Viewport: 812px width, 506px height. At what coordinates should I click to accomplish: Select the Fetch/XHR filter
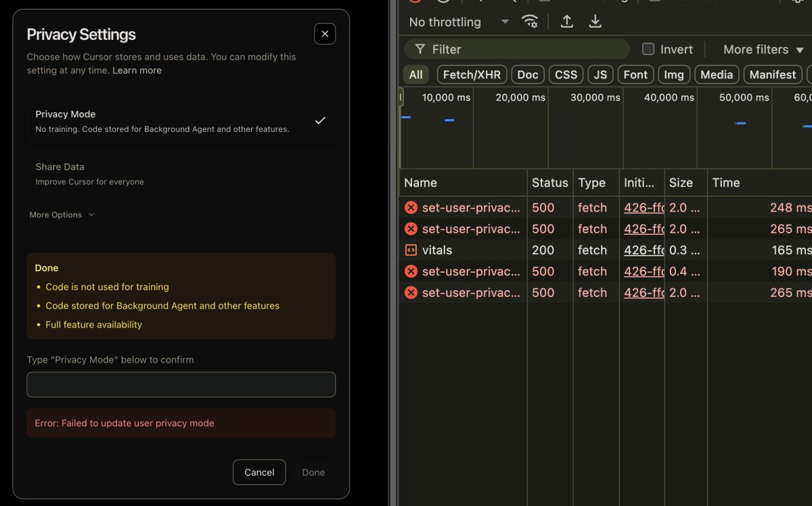472,74
